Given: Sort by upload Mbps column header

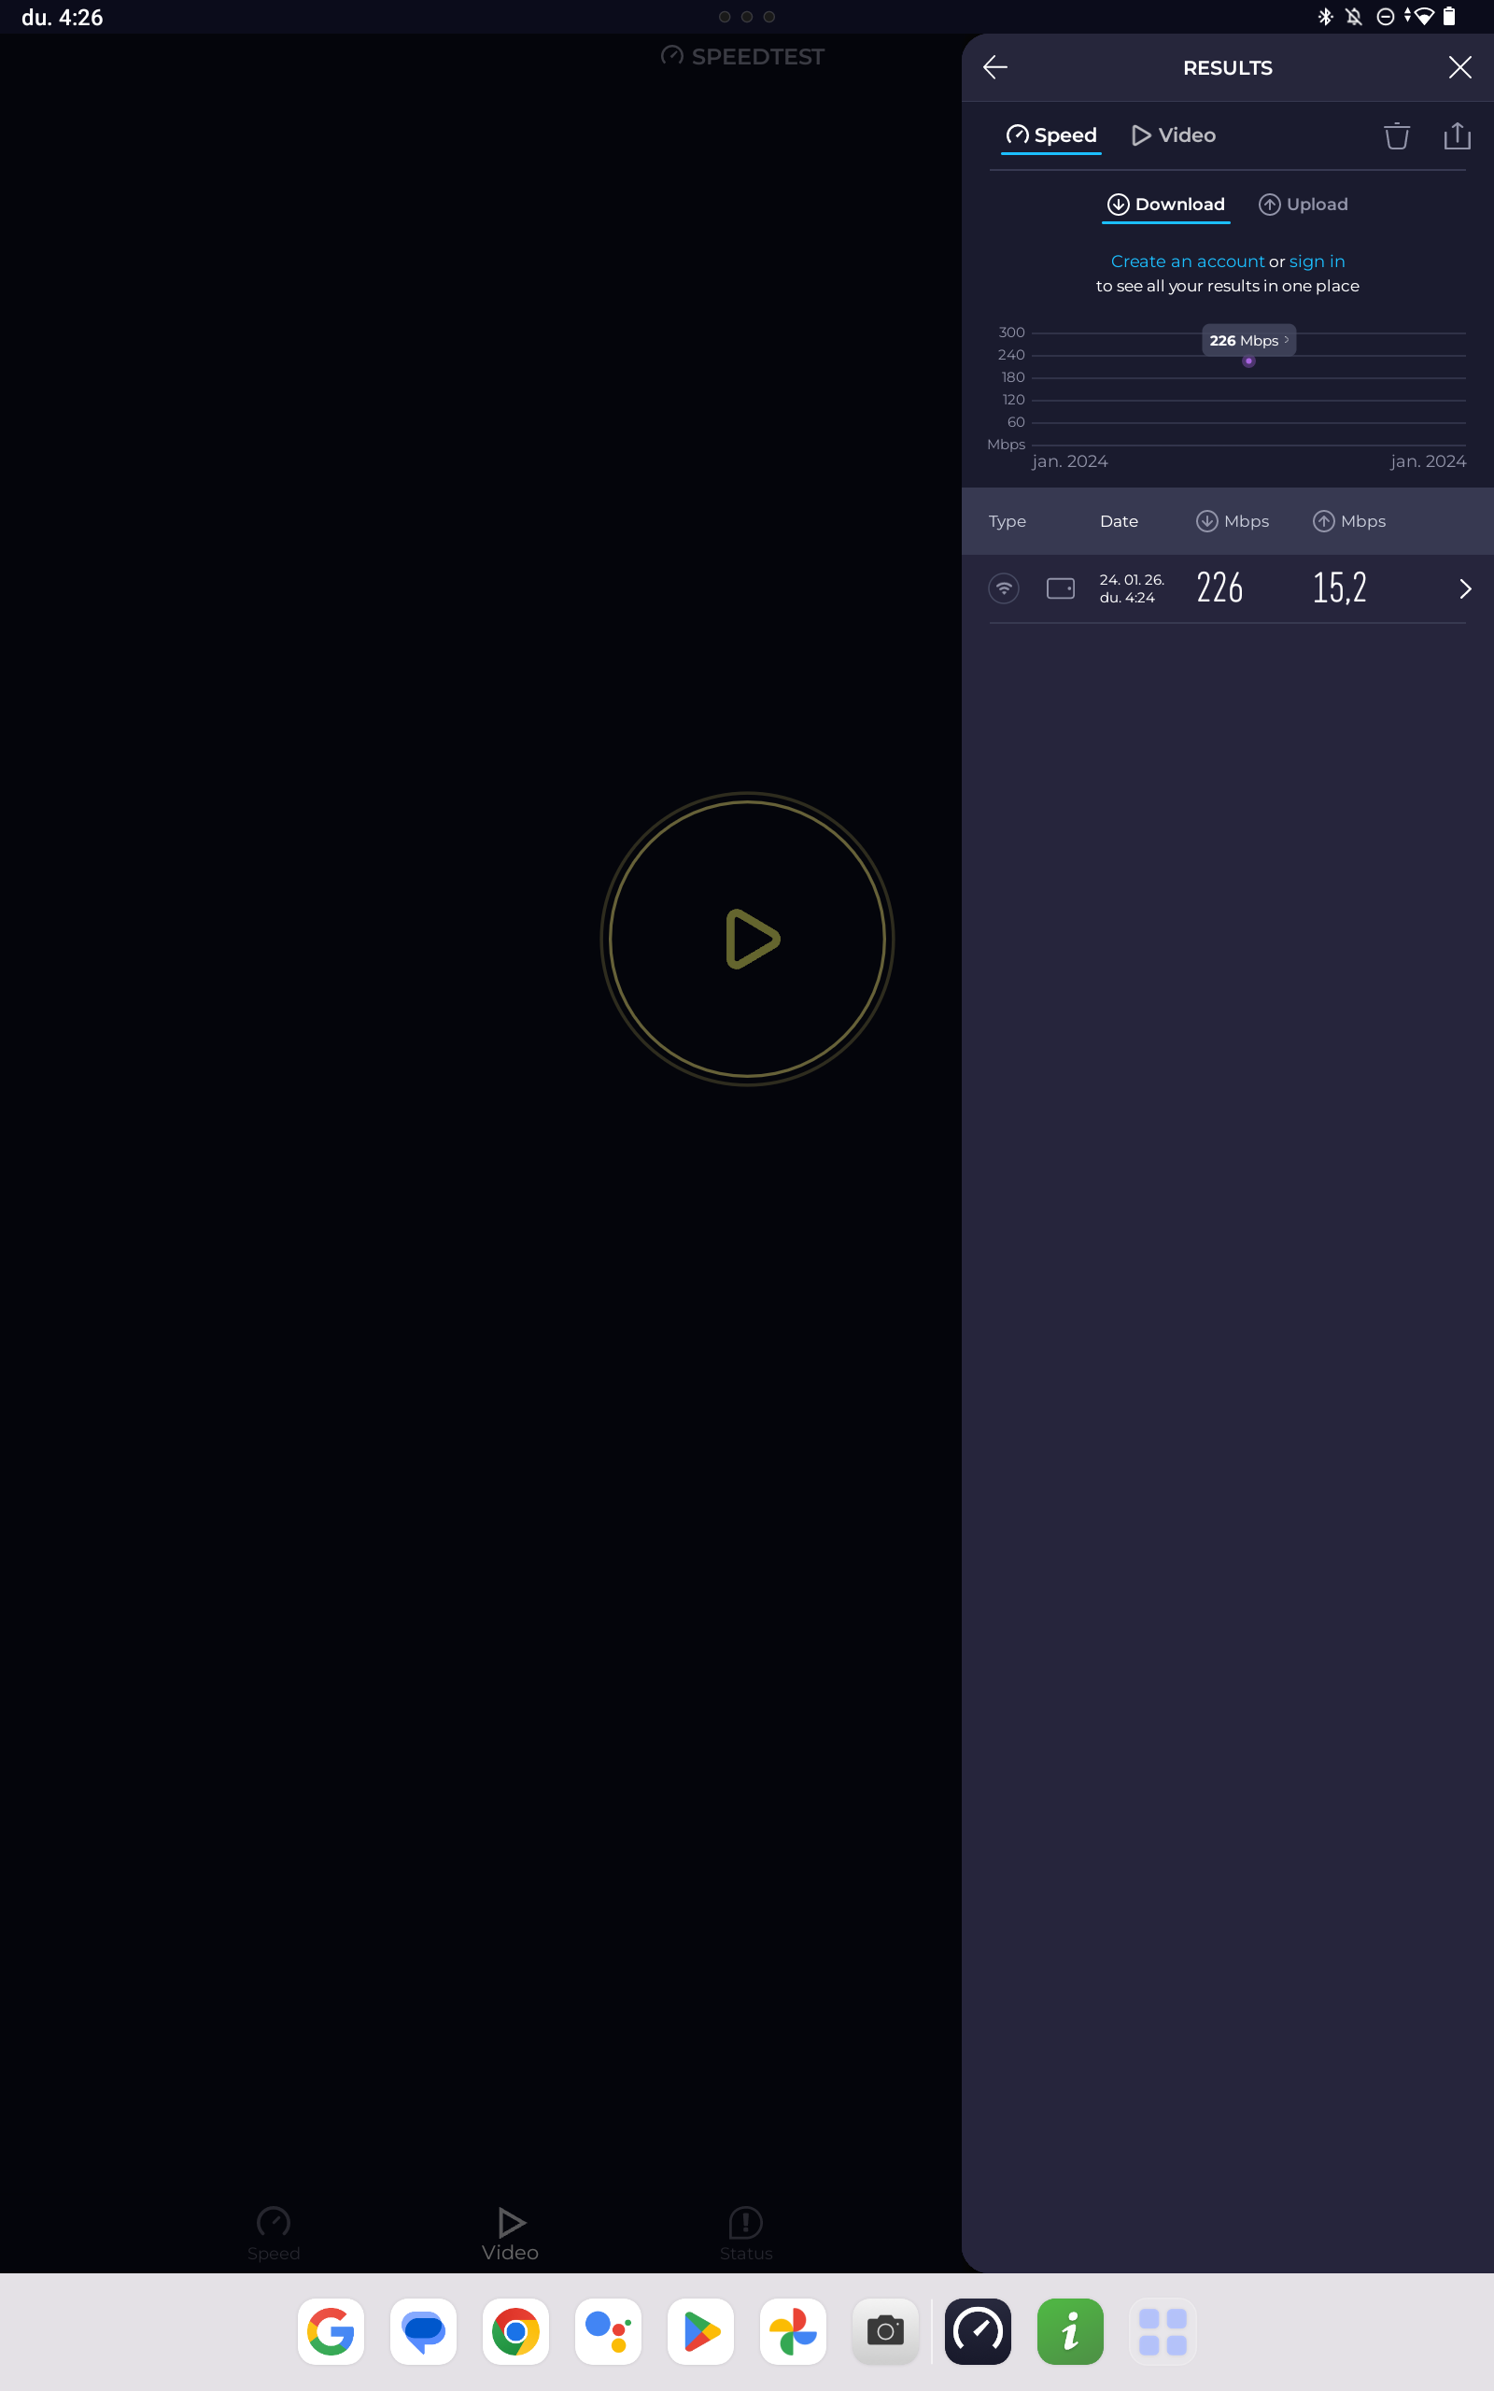Looking at the screenshot, I should pos(1348,520).
